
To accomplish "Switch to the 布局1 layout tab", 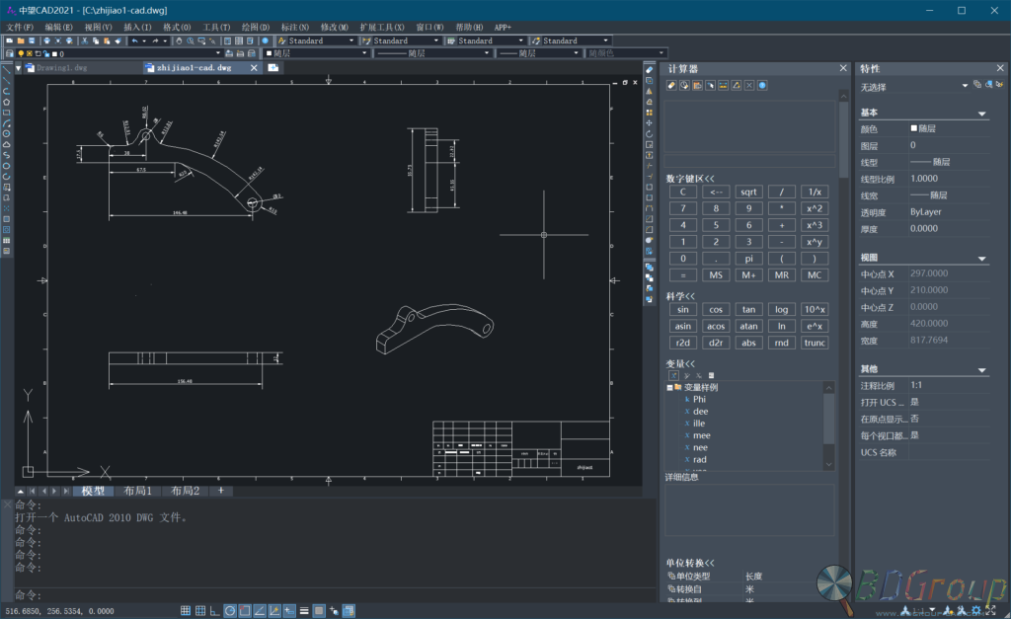I will [x=137, y=491].
